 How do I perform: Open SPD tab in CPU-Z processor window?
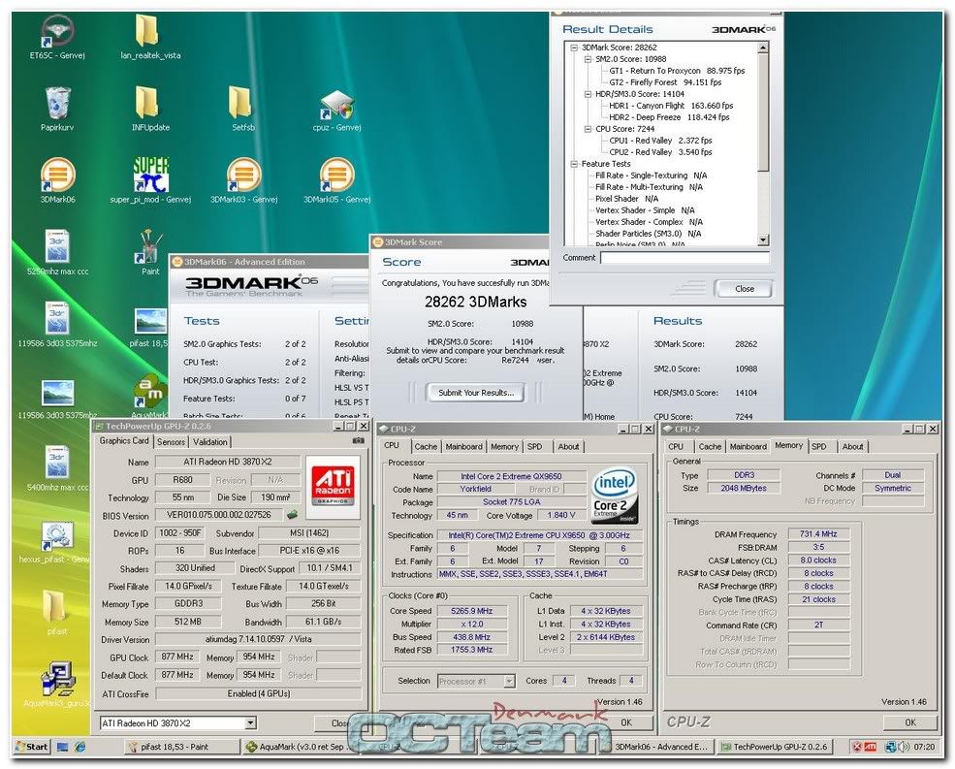coord(535,447)
